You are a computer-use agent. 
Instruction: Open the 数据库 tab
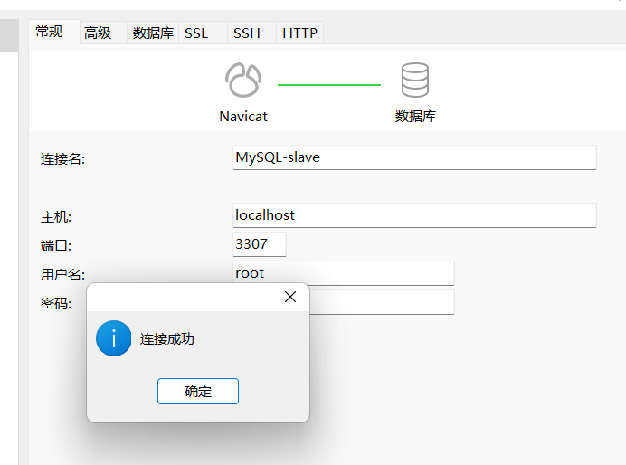(153, 33)
